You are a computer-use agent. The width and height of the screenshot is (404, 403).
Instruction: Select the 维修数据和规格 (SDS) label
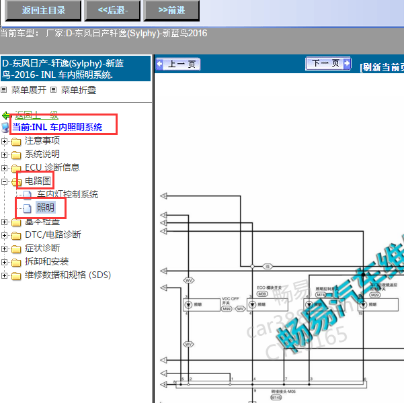click(x=68, y=275)
